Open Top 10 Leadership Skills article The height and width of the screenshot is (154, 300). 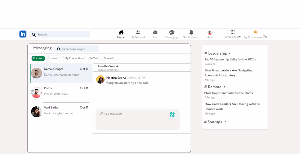230,59
